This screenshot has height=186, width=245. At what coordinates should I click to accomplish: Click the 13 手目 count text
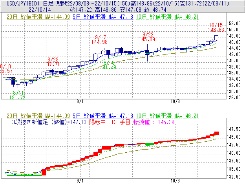point(121,122)
